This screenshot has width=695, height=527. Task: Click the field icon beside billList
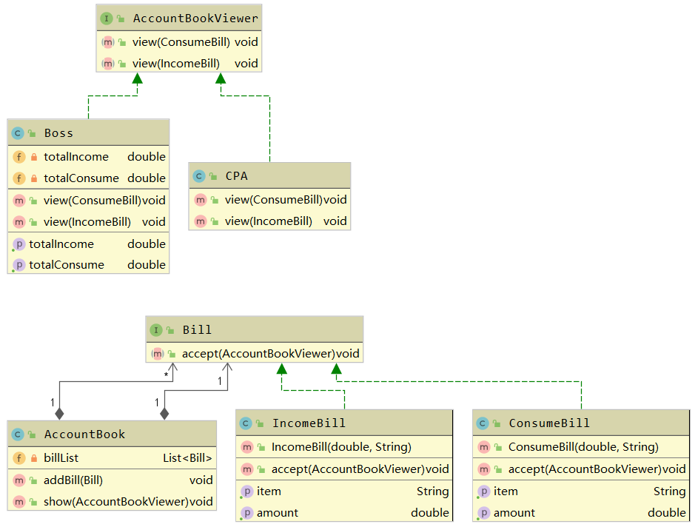[19, 458]
